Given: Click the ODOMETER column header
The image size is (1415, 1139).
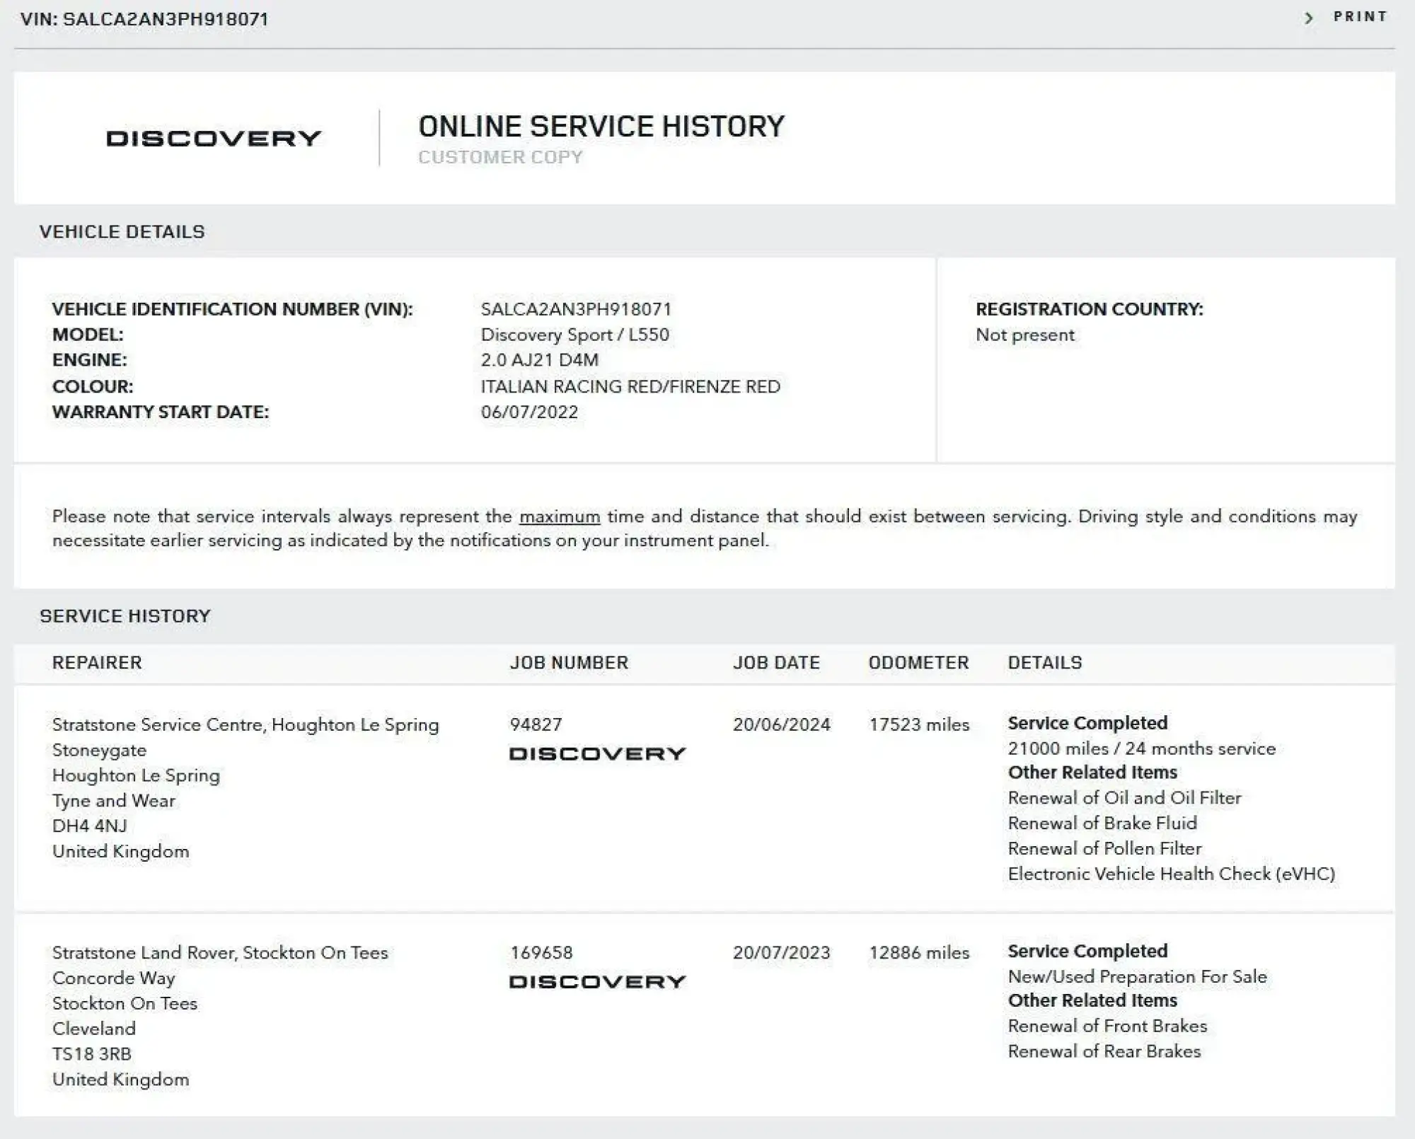Looking at the screenshot, I should (x=918, y=663).
